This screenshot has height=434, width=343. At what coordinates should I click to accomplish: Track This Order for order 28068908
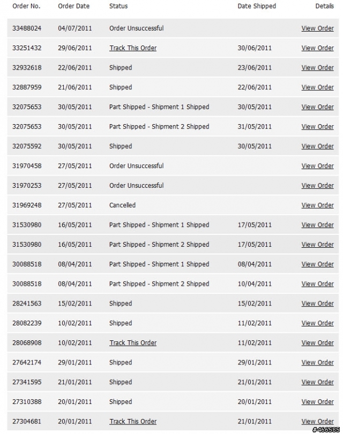pos(133,342)
